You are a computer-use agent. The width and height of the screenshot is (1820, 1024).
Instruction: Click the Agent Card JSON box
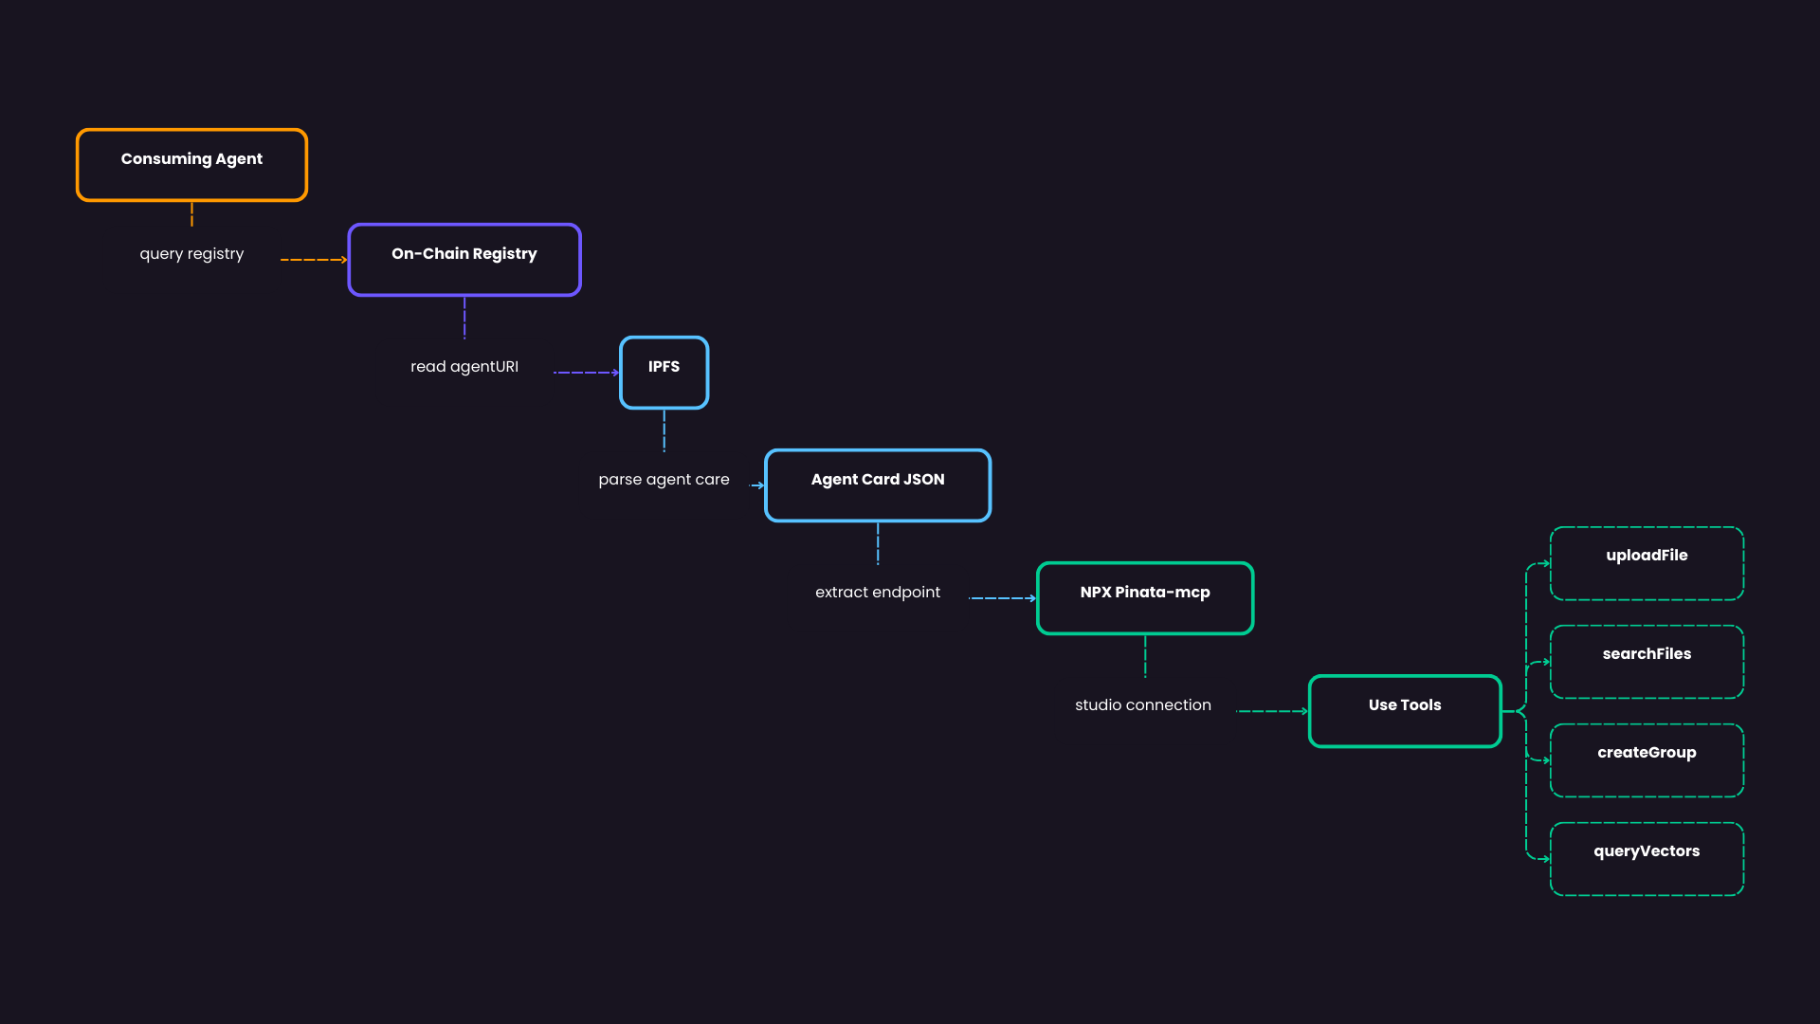(877, 485)
